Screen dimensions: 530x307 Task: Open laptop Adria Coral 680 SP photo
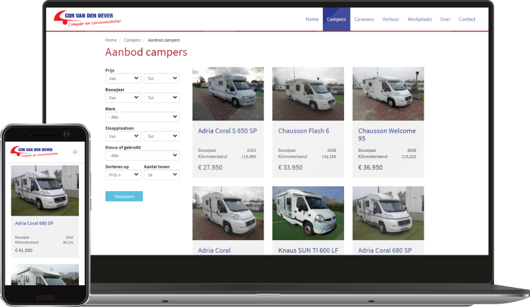click(388, 214)
